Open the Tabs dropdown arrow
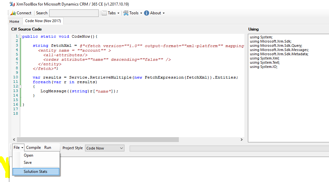This screenshot has width=329, height=182. coord(118,13)
